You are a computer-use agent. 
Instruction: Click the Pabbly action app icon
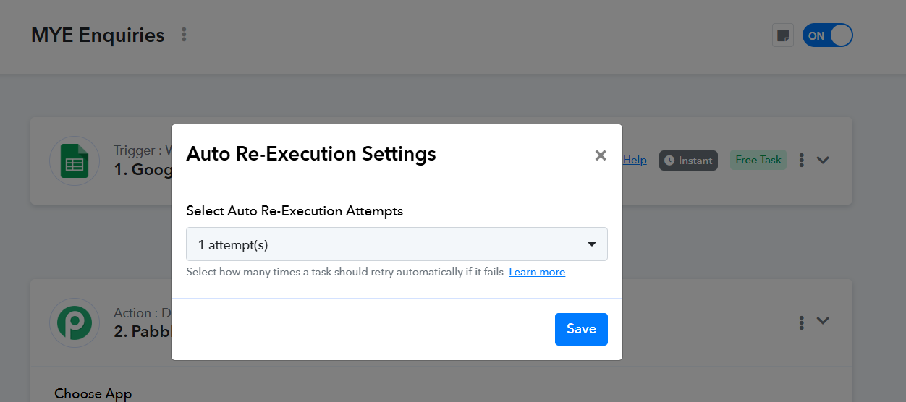[74, 322]
